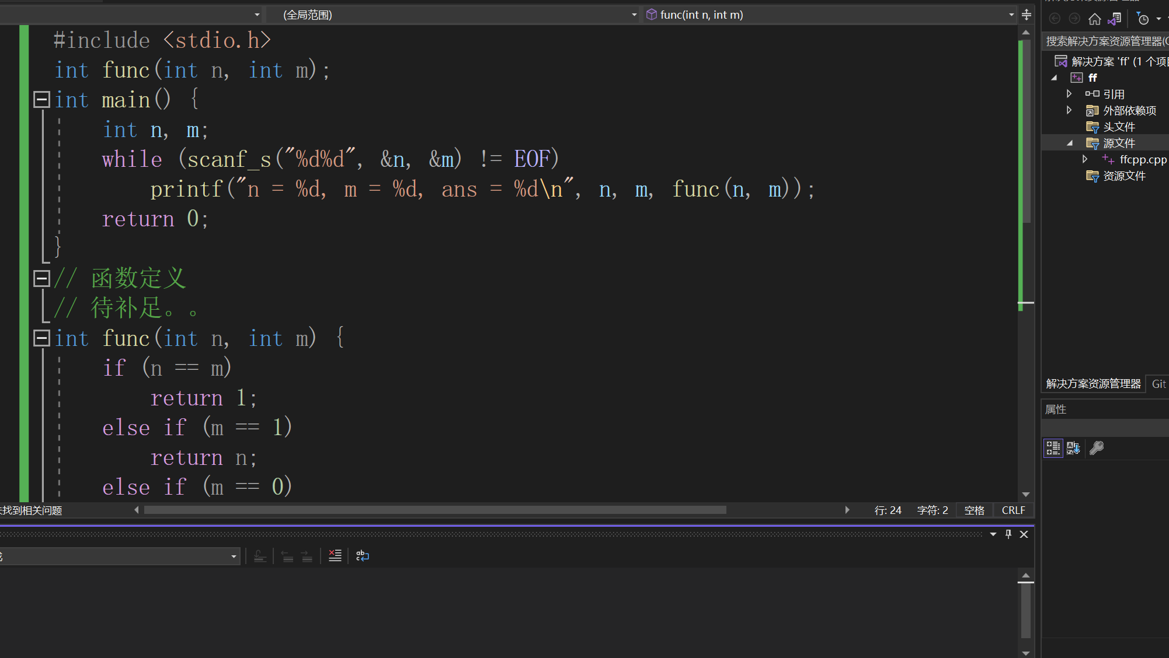The height and width of the screenshot is (658, 1169).
Task: Sort properties alphabetically
Action: [1073, 448]
